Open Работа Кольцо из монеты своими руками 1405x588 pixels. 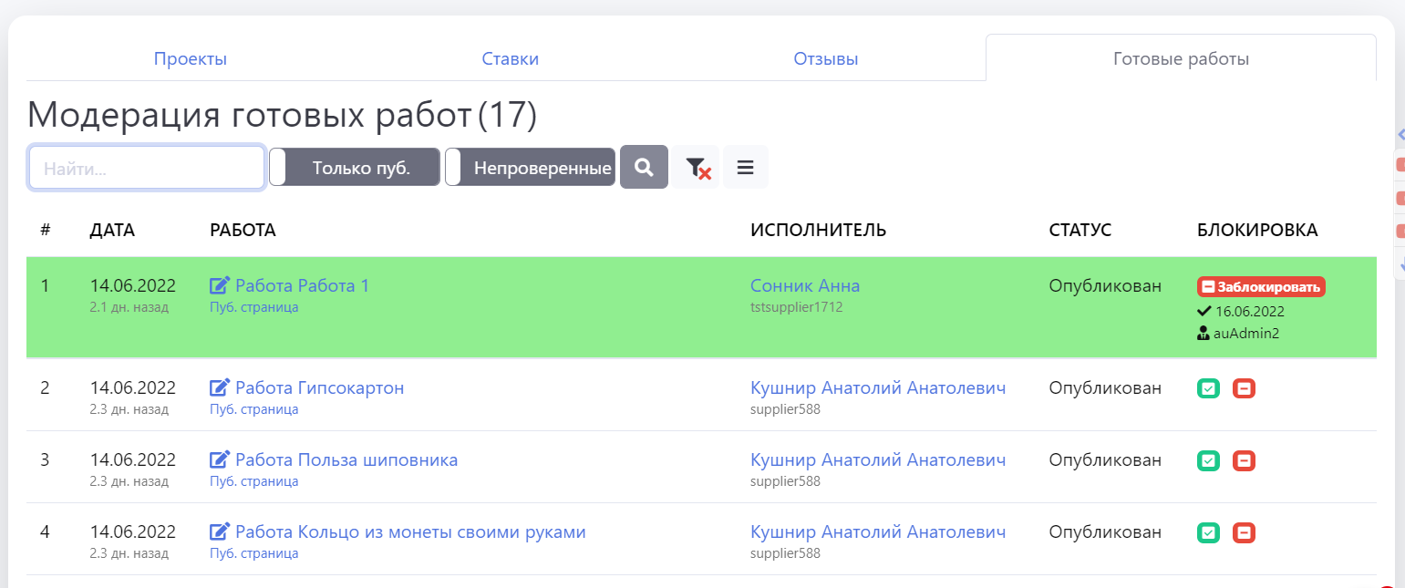tap(410, 532)
